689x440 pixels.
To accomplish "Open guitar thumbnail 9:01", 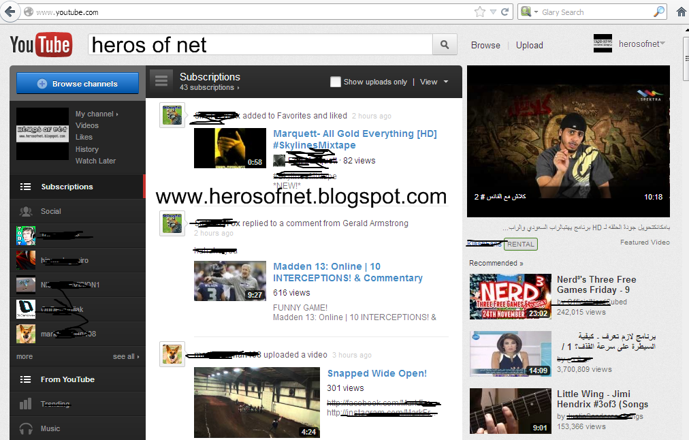I will [x=510, y=411].
